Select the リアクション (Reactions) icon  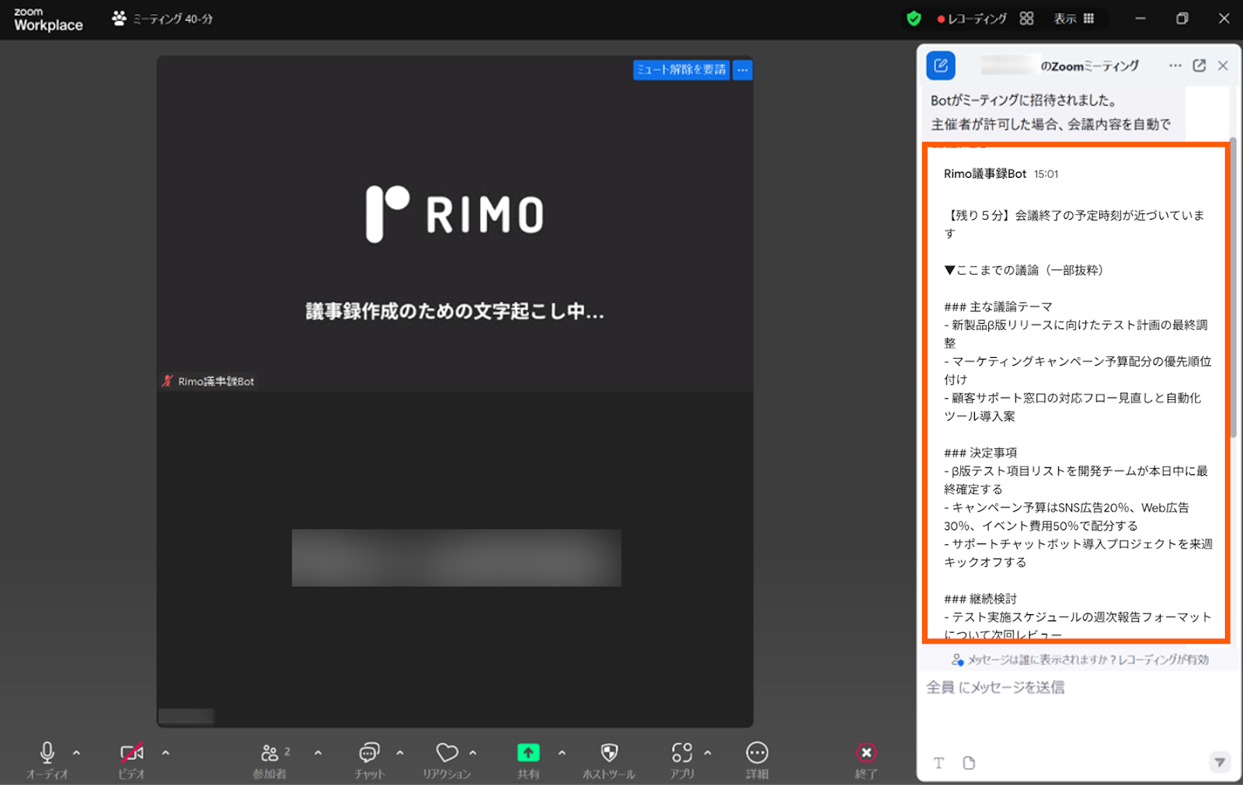point(446,752)
